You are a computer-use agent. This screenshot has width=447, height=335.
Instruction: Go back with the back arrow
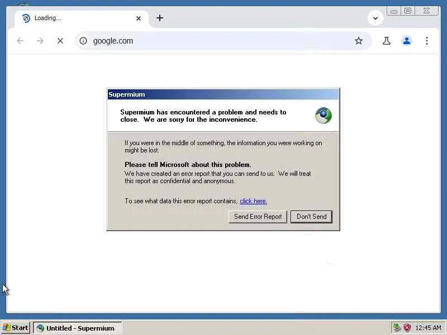20,41
